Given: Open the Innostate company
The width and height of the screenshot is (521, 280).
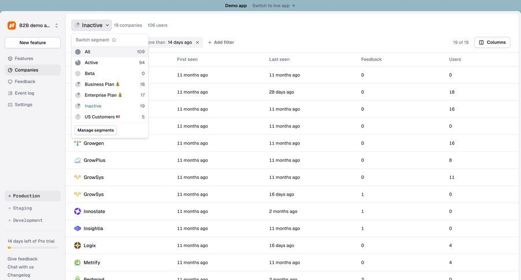Looking at the screenshot, I should [x=94, y=212].
